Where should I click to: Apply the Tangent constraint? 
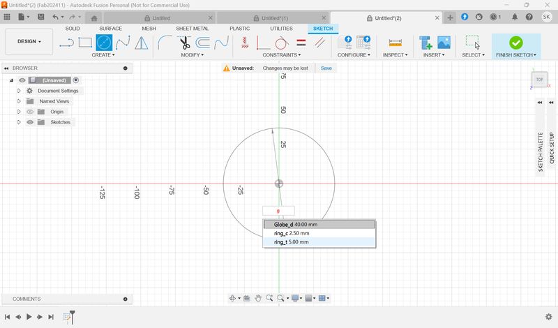[282, 43]
